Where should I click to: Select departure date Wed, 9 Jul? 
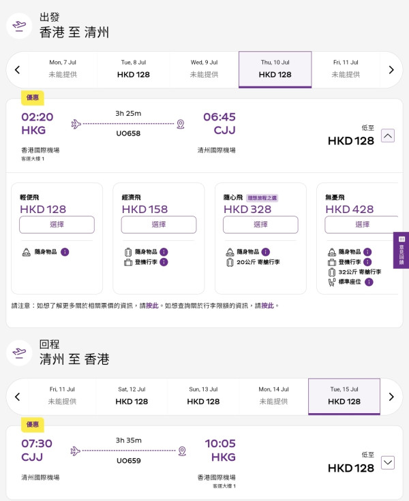204,69
